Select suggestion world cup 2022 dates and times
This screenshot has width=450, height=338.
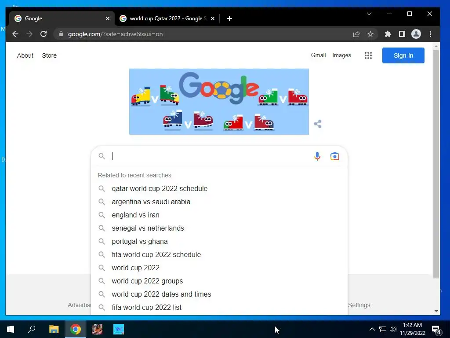[219, 294]
